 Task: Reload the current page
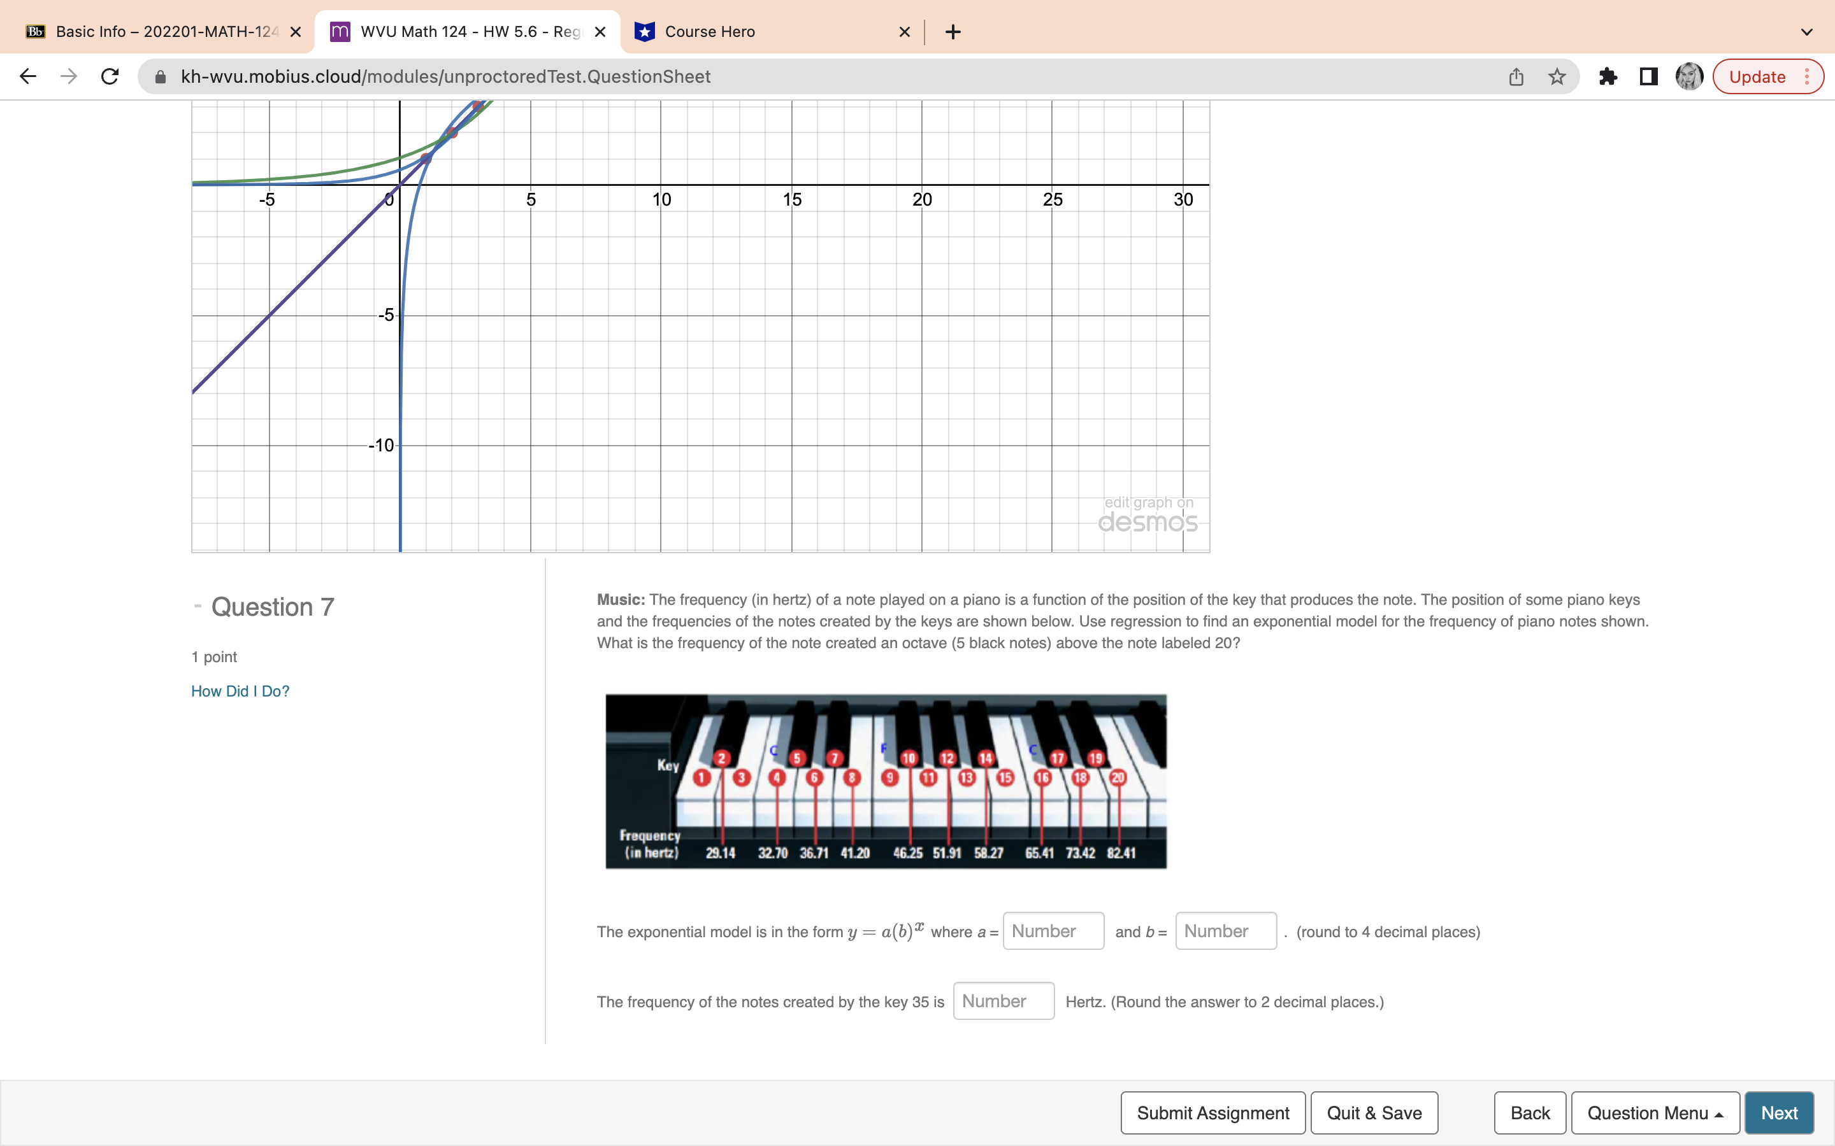point(109,76)
